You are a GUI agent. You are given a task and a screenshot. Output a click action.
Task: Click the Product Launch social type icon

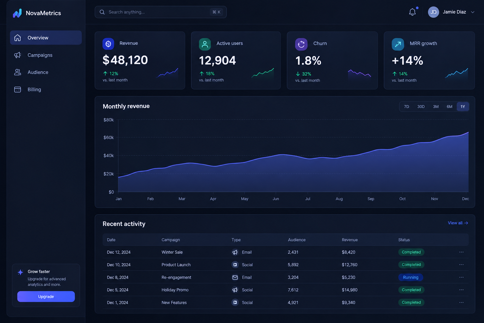(x=235, y=265)
